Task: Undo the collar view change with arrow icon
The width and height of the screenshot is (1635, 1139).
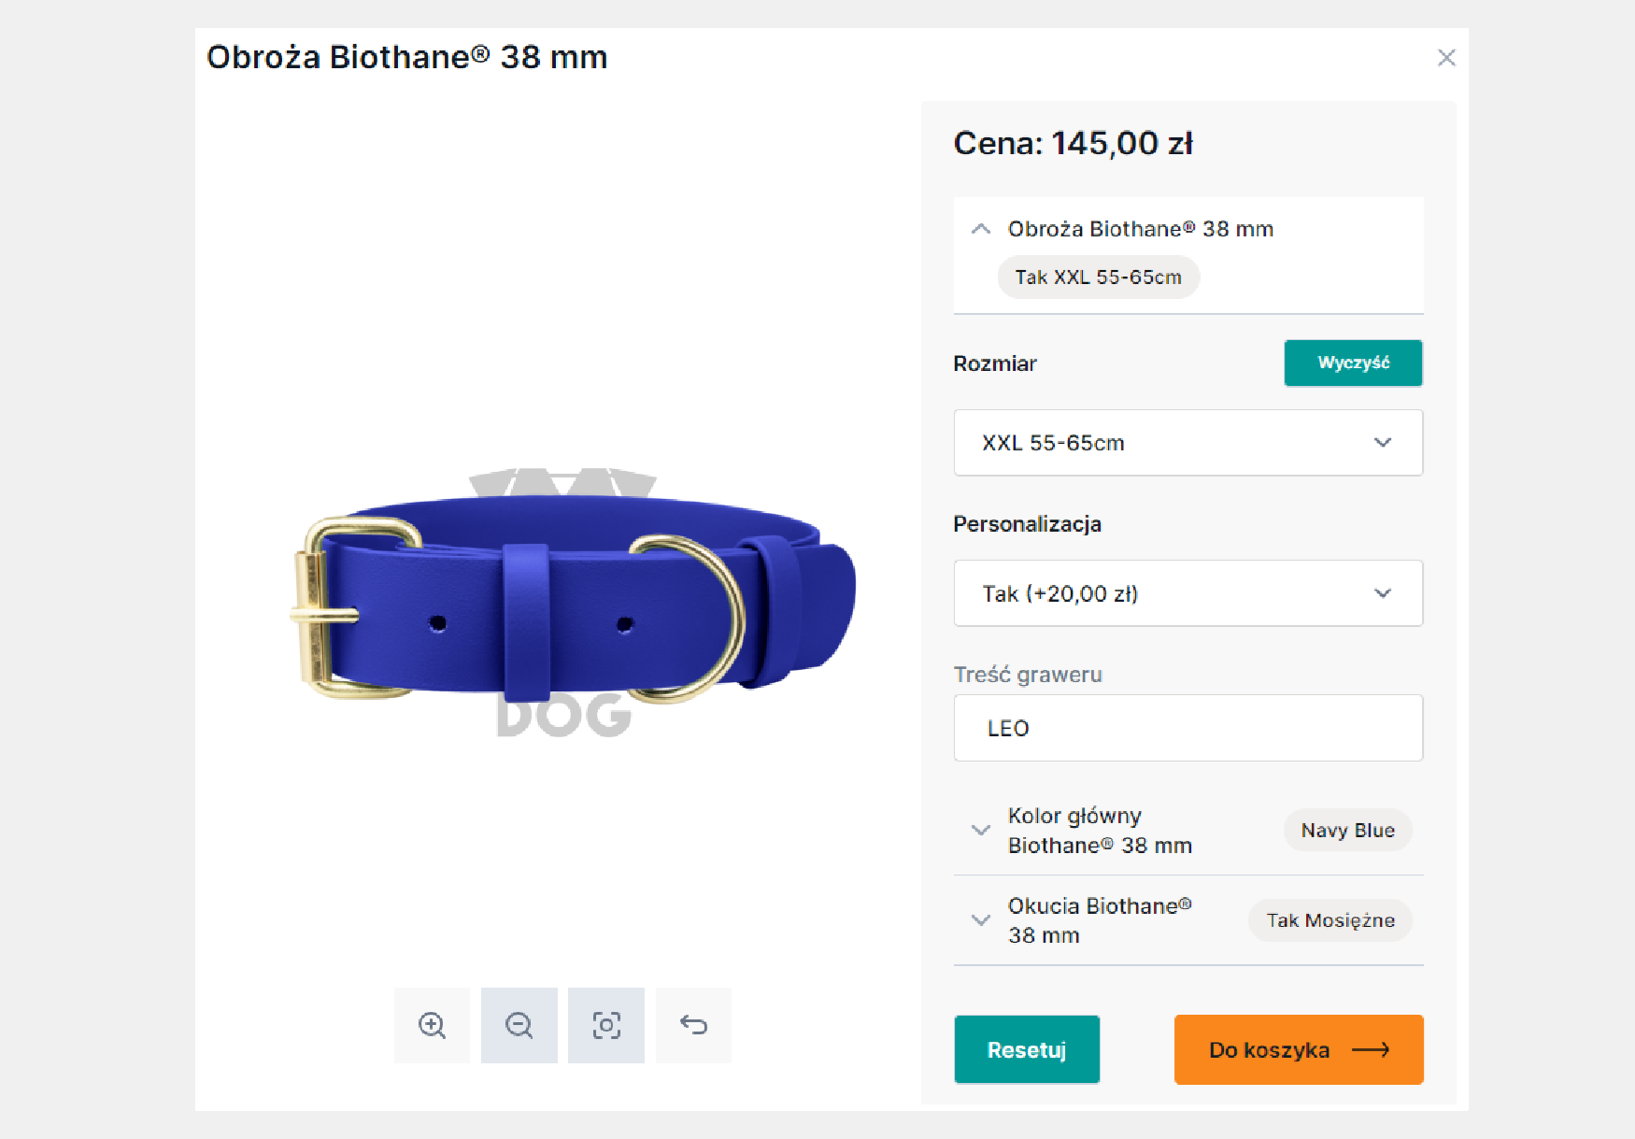Action: tap(692, 1025)
